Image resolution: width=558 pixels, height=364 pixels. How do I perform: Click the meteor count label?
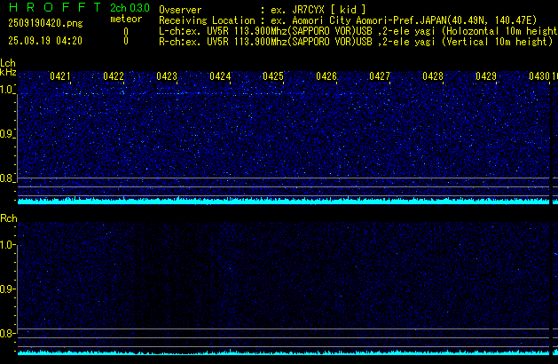pos(125,19)
